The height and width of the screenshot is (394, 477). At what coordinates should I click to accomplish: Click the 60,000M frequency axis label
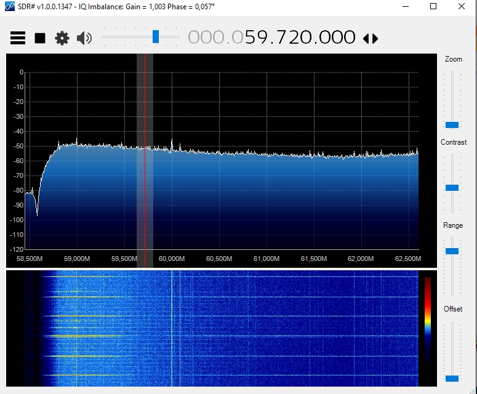tap(172, 259)
